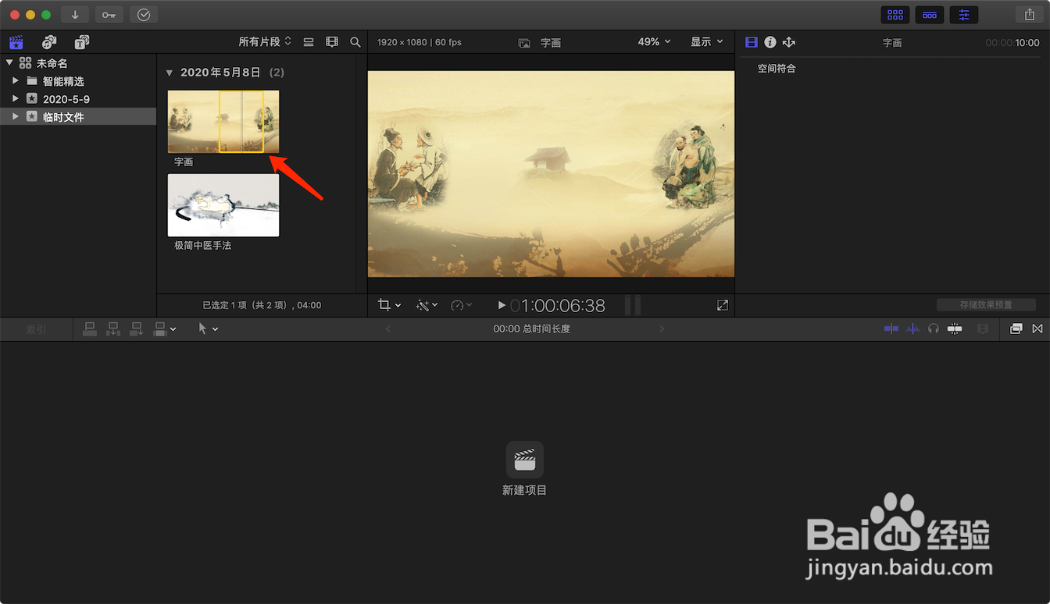1050x604 pixels.
Task: Toggle timeline snapping icon
Action: click(955, 329)
